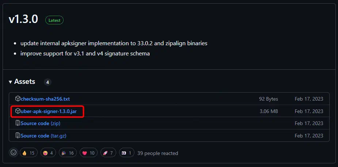Collapse the Assets section triangle

[10, 82]
